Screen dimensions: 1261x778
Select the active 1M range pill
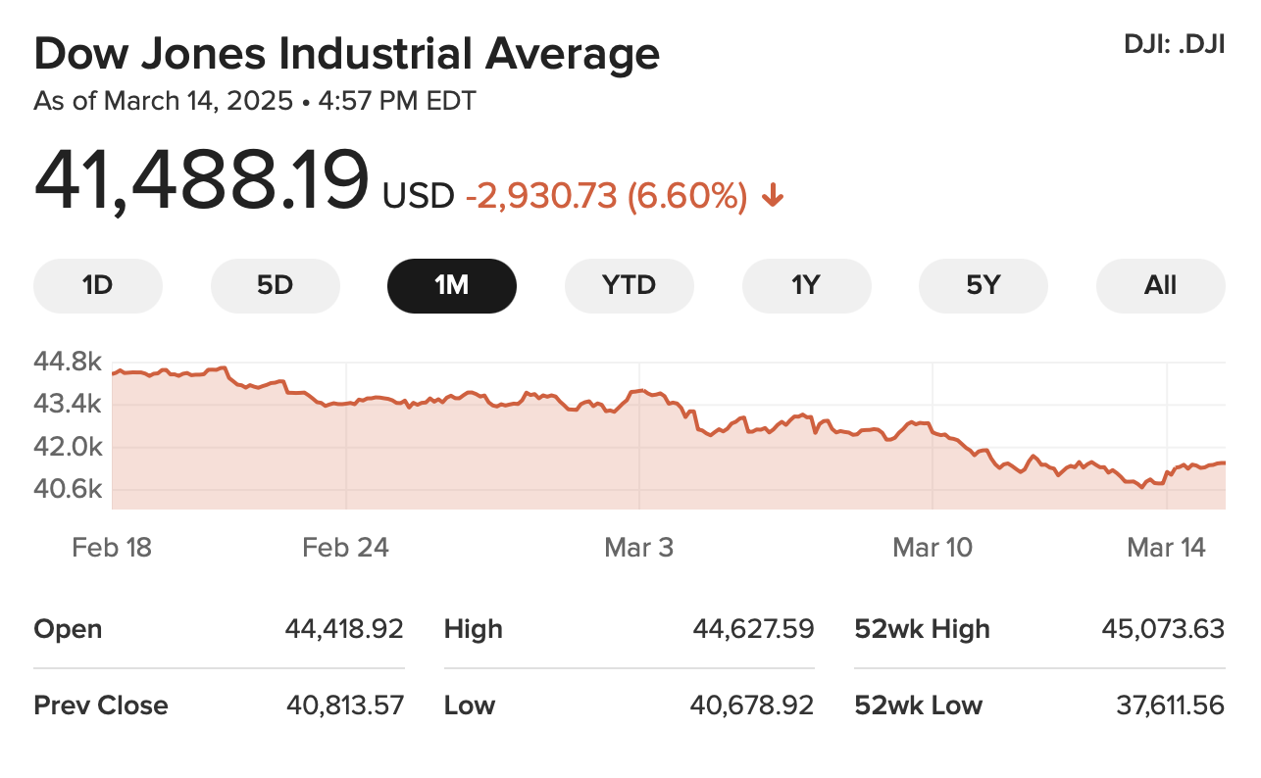pos(452,285)
